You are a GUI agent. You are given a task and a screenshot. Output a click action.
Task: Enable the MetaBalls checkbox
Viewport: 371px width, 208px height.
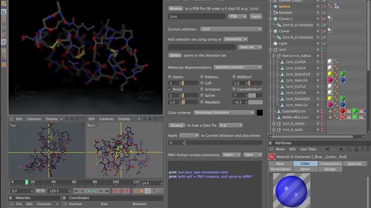point(202,102)
